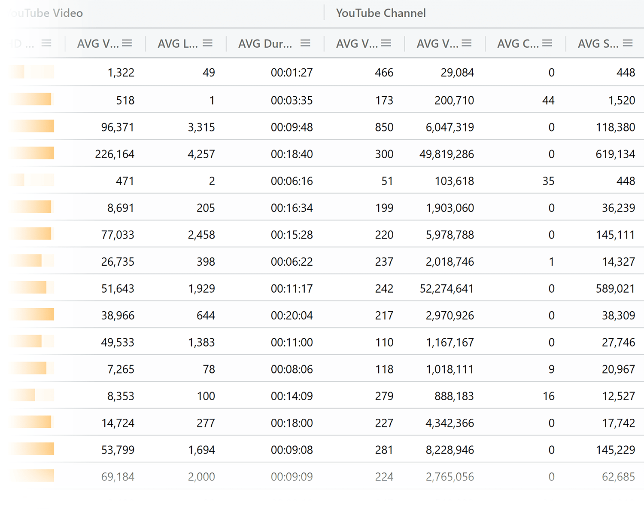This screenshot has width=644, height=509.
Task: Sort by the AVG C... column header
Action: (x=518, y=43)
